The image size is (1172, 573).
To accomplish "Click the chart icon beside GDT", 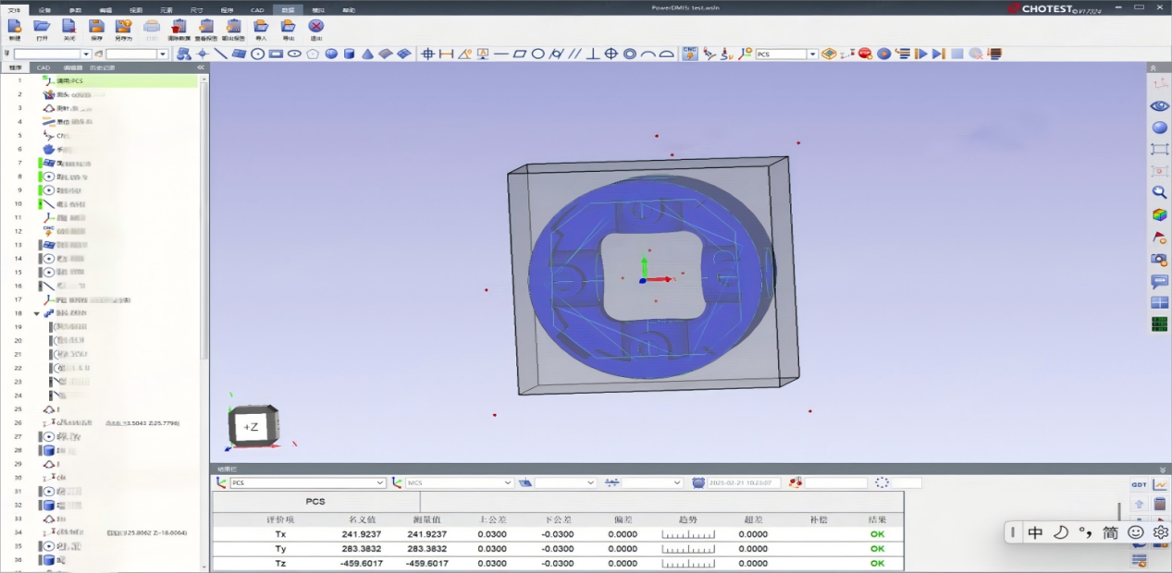I will (x=1160, y=484).
